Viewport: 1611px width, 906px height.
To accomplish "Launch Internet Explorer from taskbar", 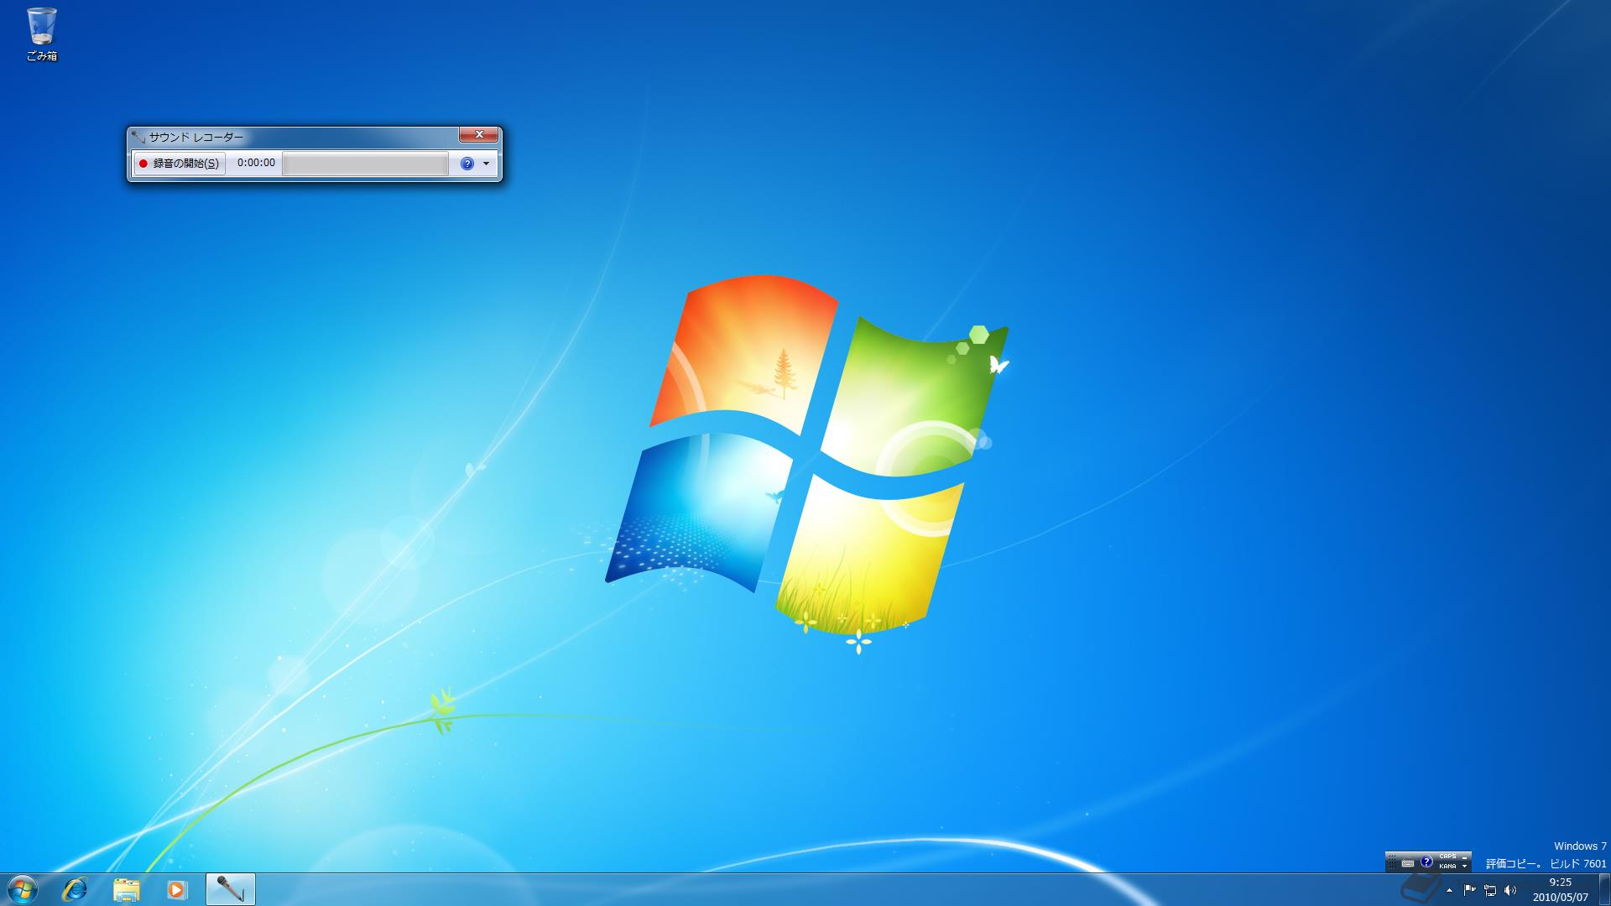I will click(75, 889).
